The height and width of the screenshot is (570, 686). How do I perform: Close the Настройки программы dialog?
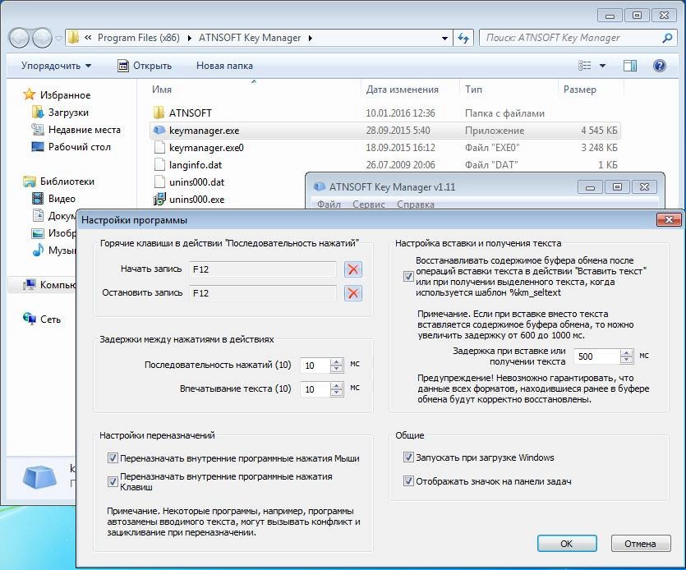click(x=669, y=219)
